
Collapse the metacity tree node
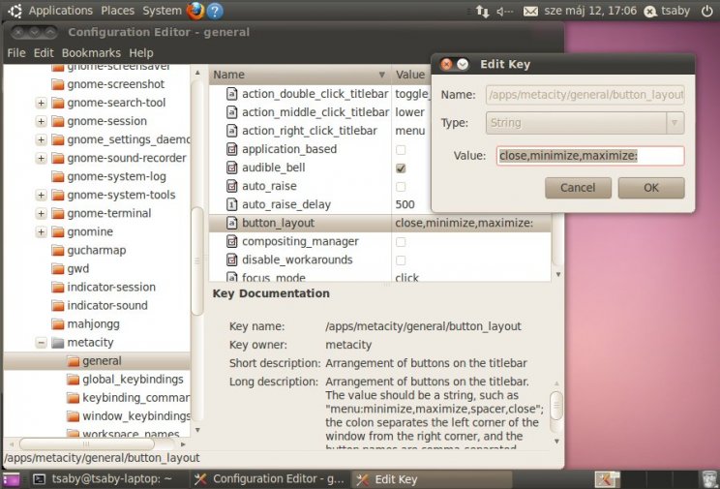[42, 343]
